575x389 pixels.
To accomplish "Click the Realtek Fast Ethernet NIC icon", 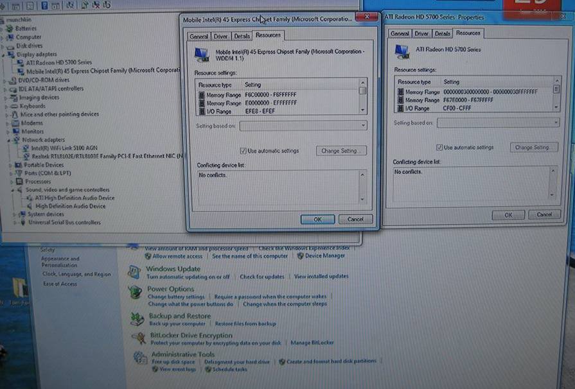I will [x=26, y=157].
